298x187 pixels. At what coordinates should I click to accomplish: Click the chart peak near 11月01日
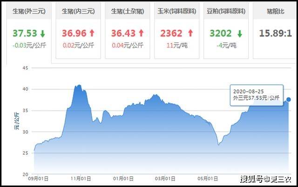click(79, 85)
